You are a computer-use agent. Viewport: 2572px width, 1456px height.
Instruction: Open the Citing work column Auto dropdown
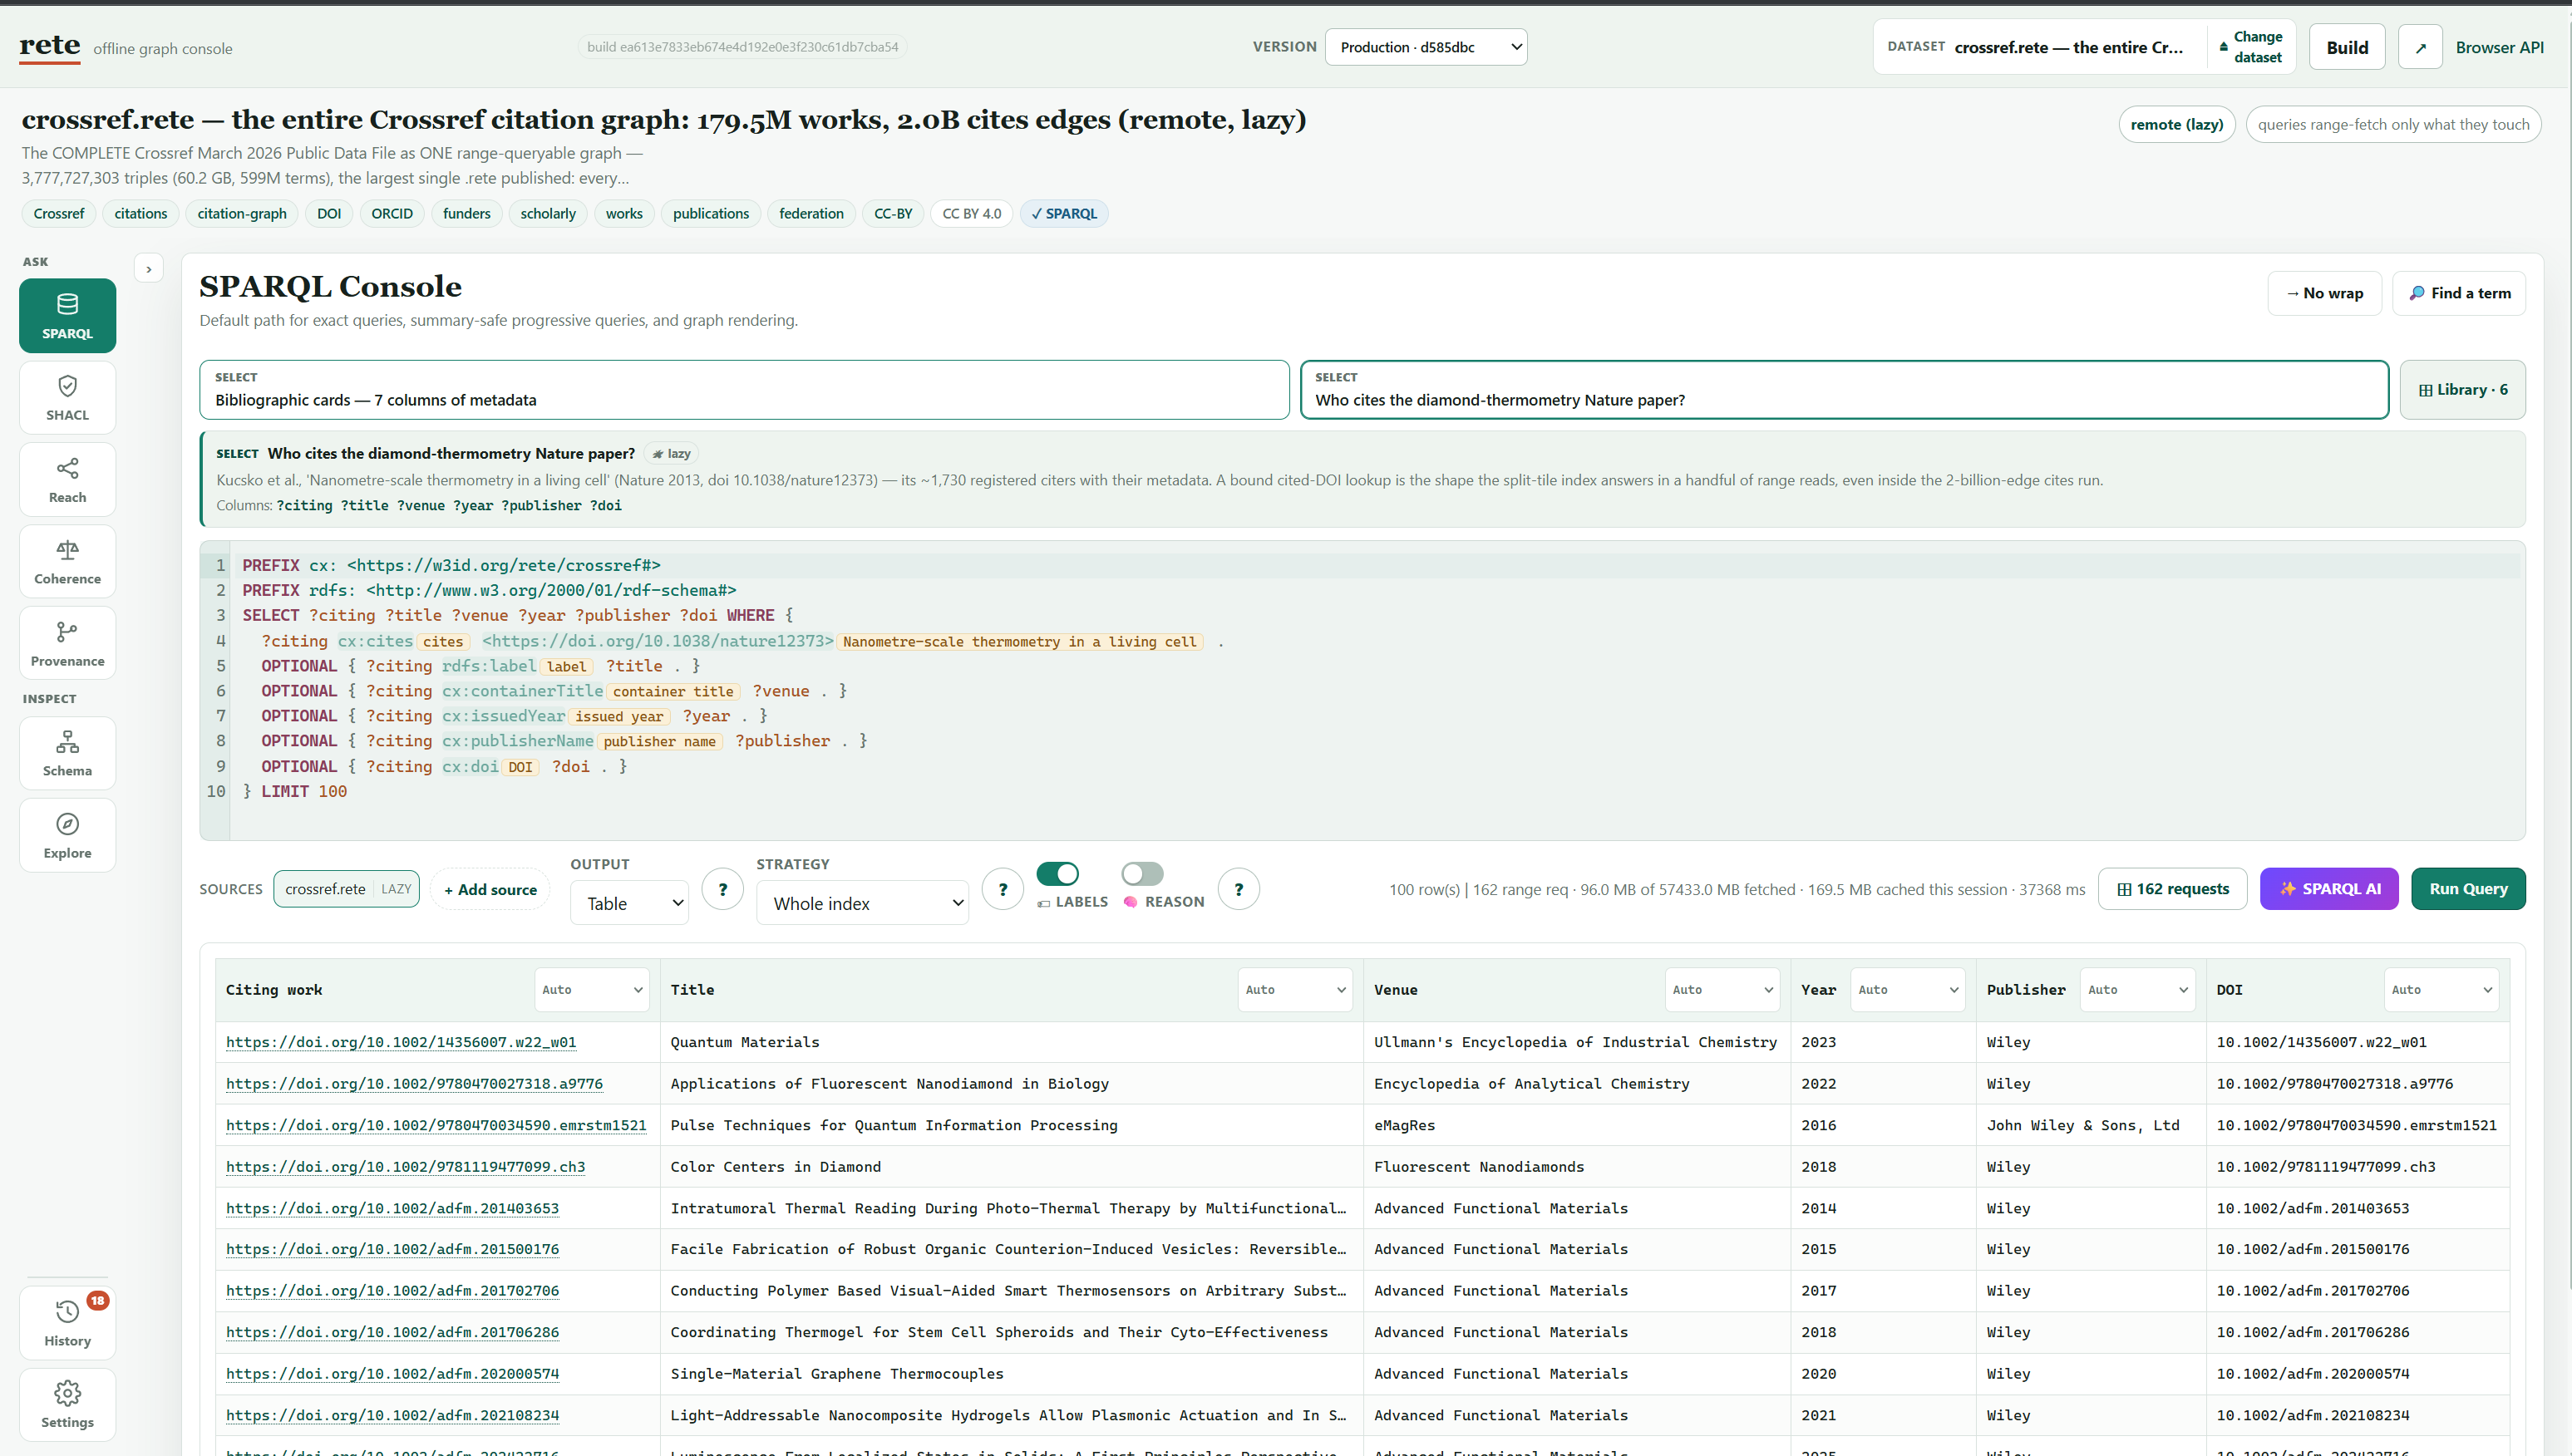coord(592,990)
